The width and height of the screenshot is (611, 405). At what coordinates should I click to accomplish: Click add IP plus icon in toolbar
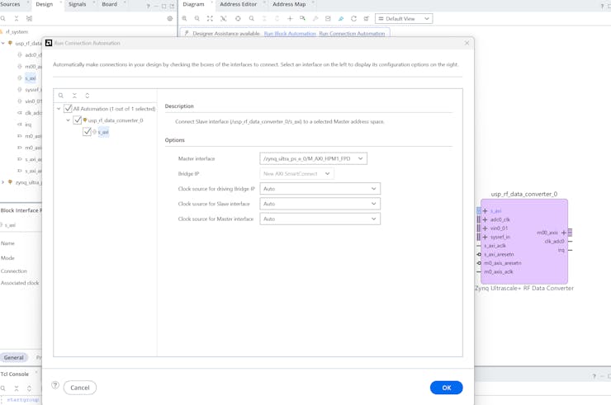tap(290, 18)
